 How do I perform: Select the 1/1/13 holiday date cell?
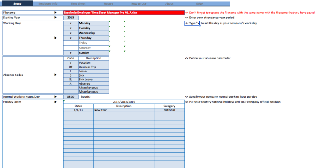pyautogui.click(x=78, y=110)
